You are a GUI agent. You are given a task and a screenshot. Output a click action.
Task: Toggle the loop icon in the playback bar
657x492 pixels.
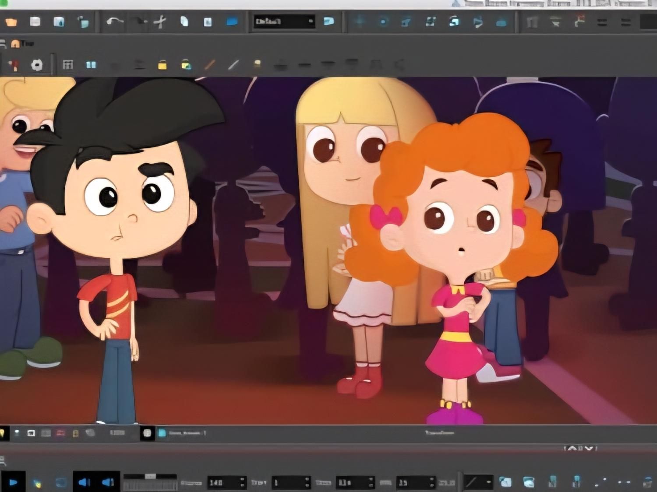tap(61, 482)
